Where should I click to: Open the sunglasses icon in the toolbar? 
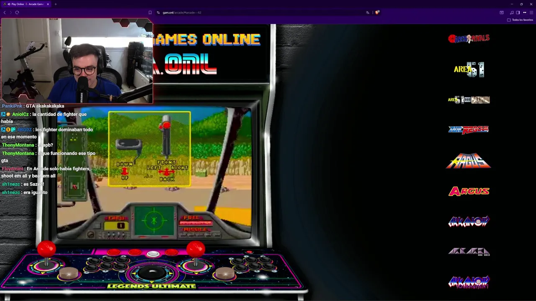[524, 13]
